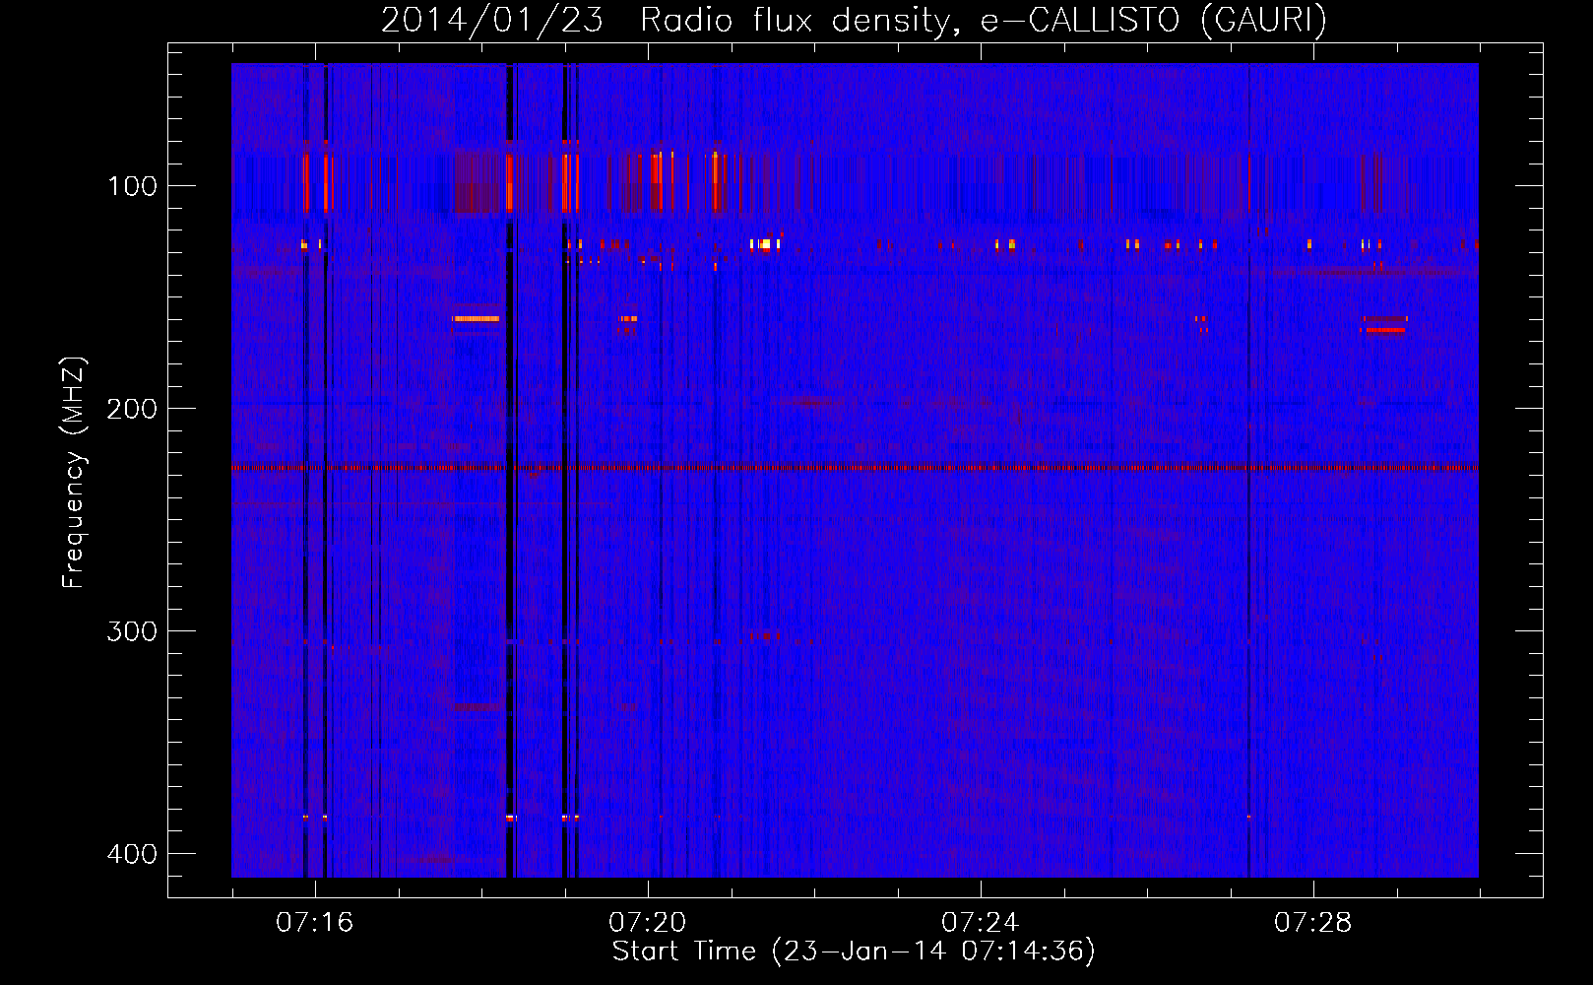Click the plot title '2014/01/23 Radio flux density, e-CALLISTO (GAURI)'

[x=854, y=19]
